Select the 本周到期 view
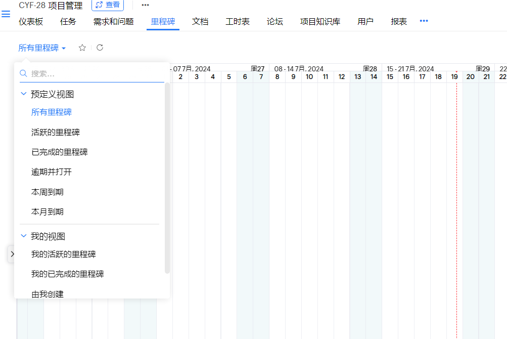Viewport: 507px width, 339px height. (x=47, y=192)
